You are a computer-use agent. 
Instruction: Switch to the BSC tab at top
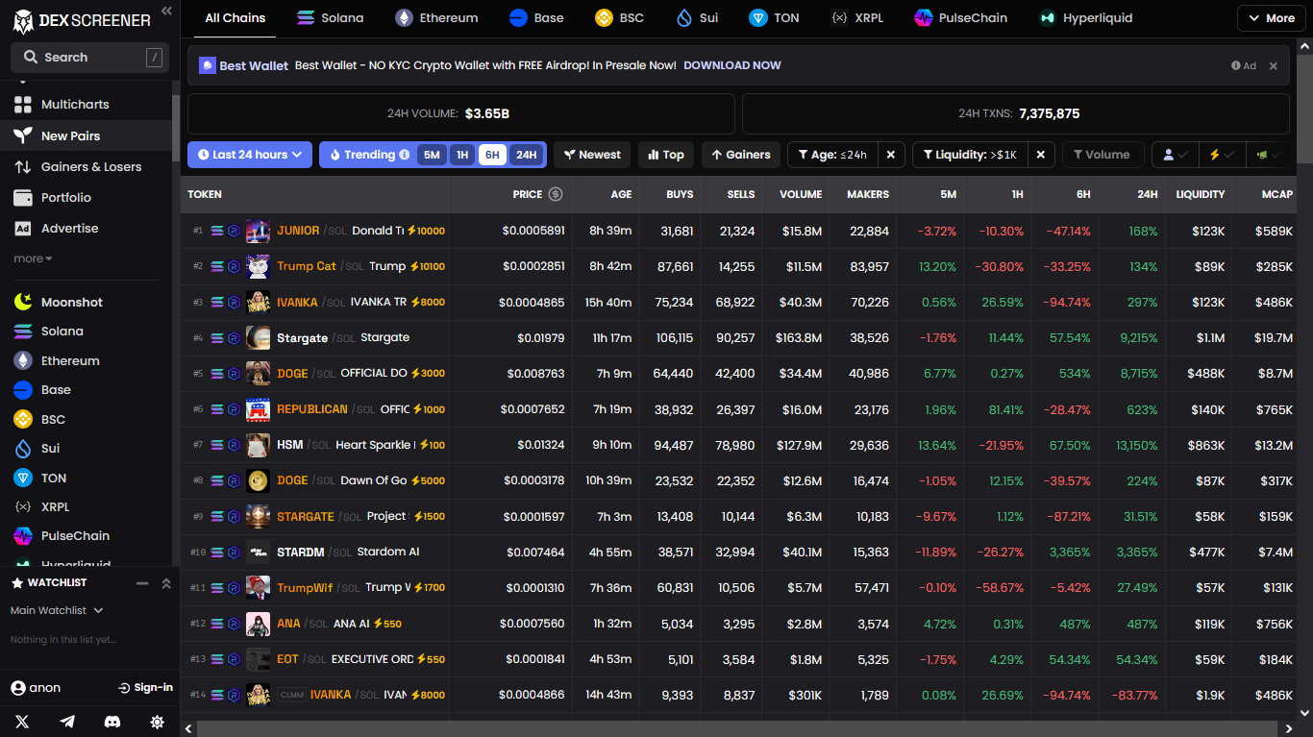(619, 18)
